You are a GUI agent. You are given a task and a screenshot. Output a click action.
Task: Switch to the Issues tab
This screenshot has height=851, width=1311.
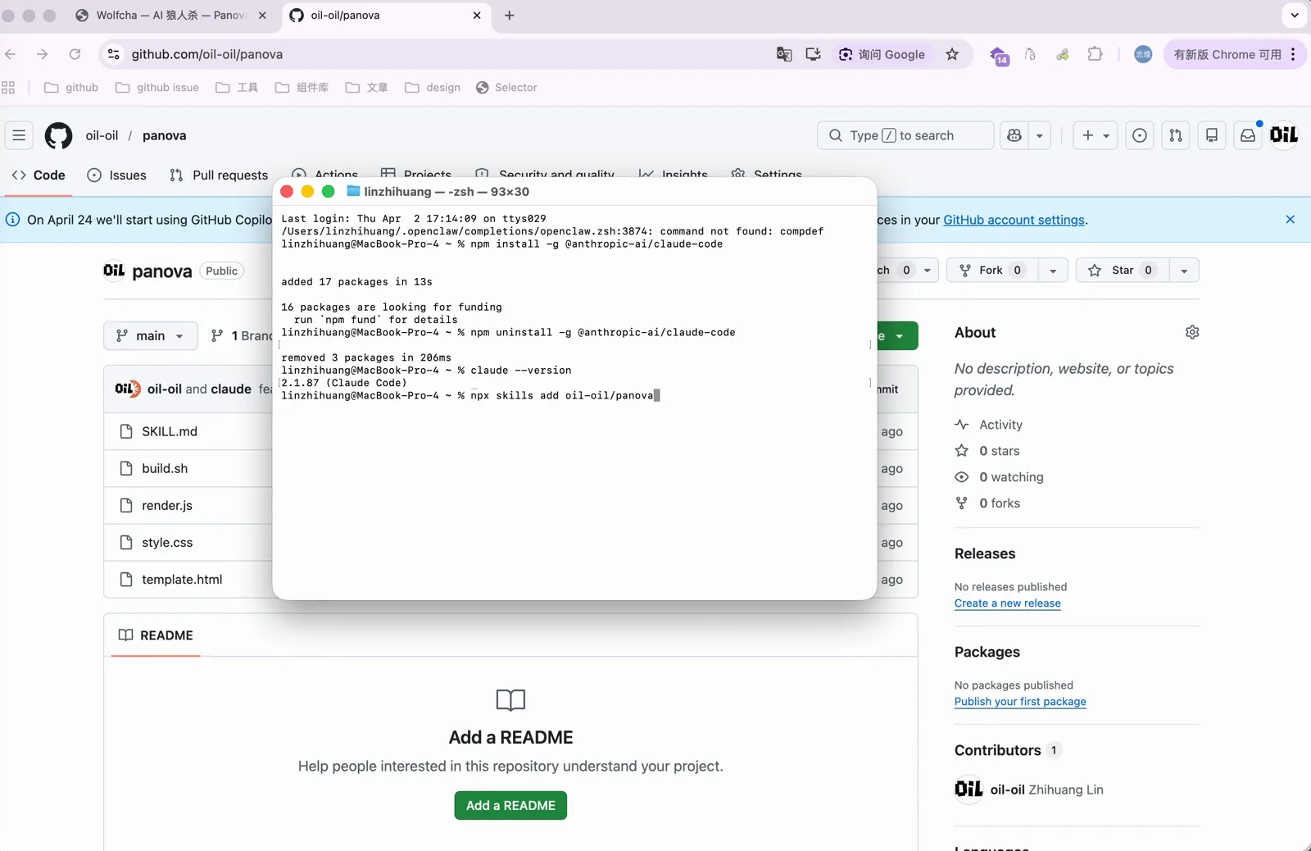point(117,175)
